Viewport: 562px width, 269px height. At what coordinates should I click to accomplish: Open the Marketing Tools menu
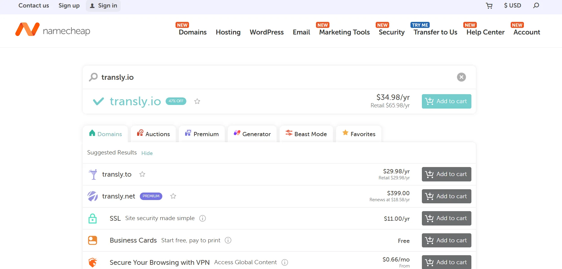pos(344,32)
